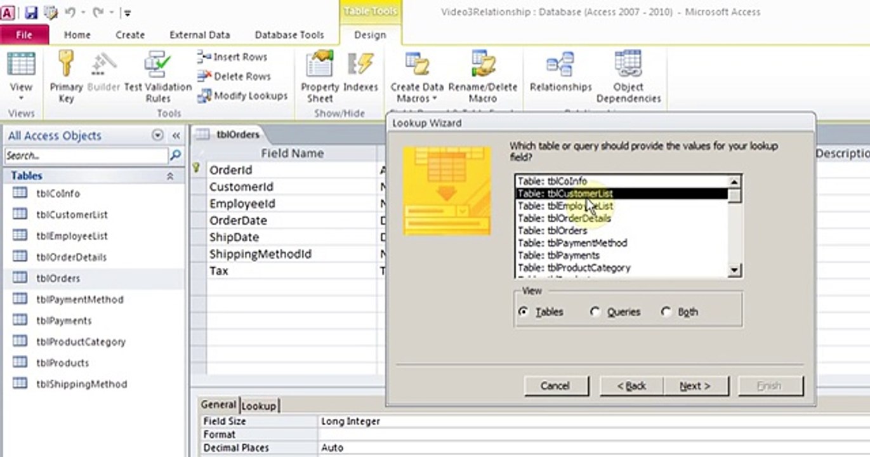Insert Rows into table design
Screen dimensions: 870x457
click(x=233, y=57)
